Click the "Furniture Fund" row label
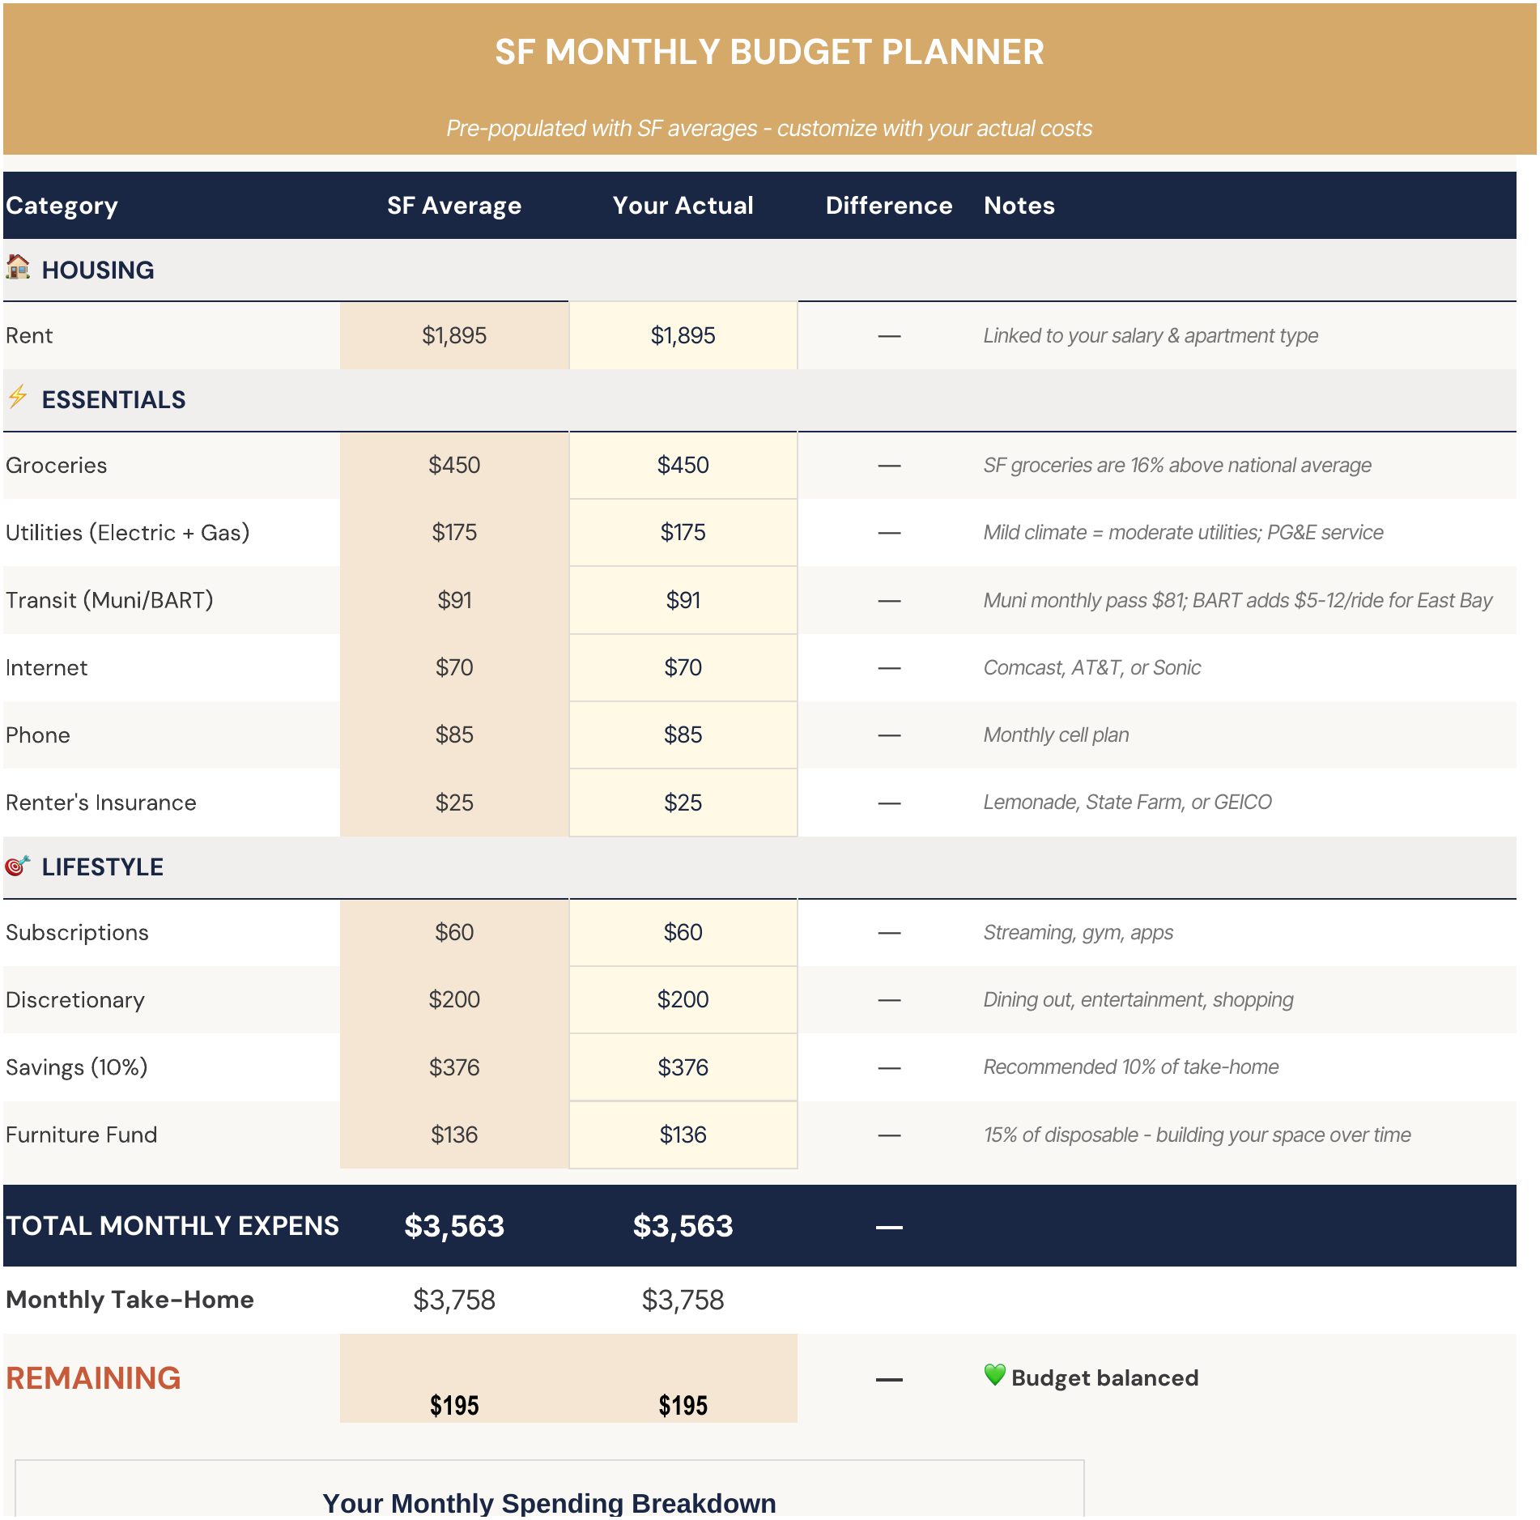Screen dimensions: 1540x1520 point(82,1135)
